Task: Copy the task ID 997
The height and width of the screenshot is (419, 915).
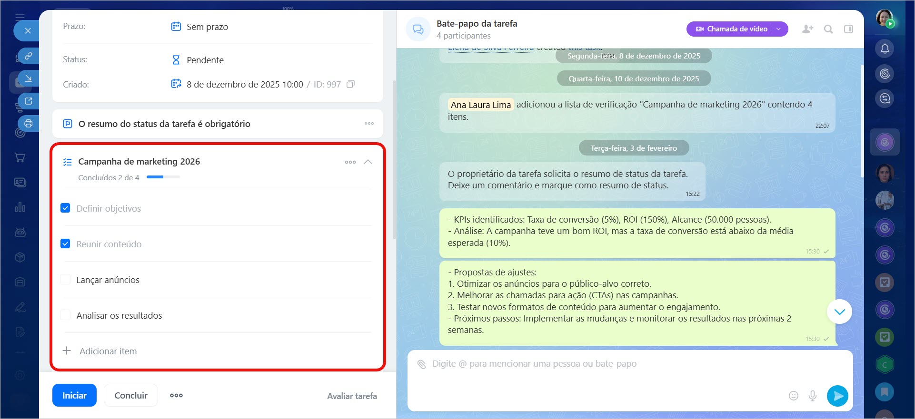Action: tap(350, 84)
